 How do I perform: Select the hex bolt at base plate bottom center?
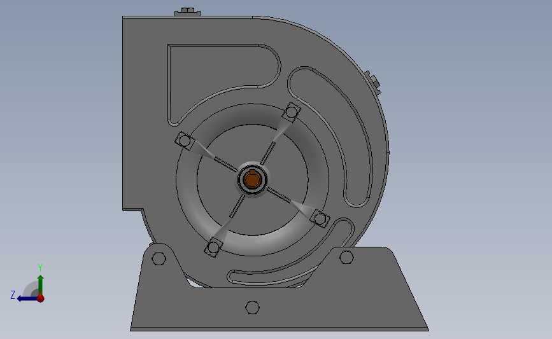252,307
